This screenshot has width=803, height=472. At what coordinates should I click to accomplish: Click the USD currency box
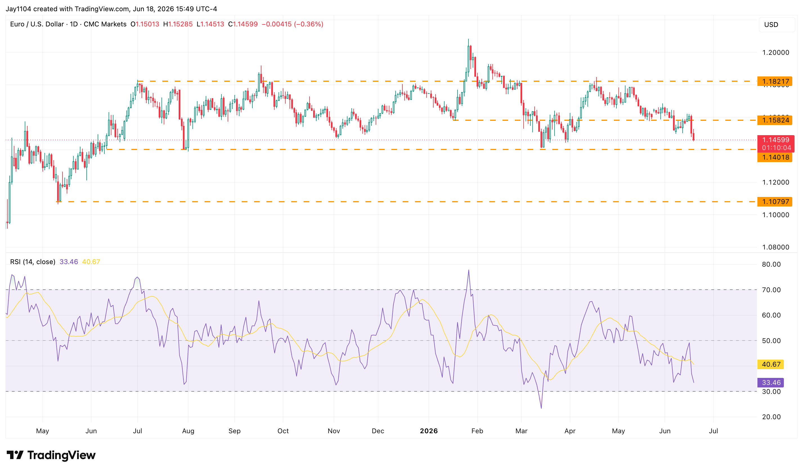coord(777,24)
